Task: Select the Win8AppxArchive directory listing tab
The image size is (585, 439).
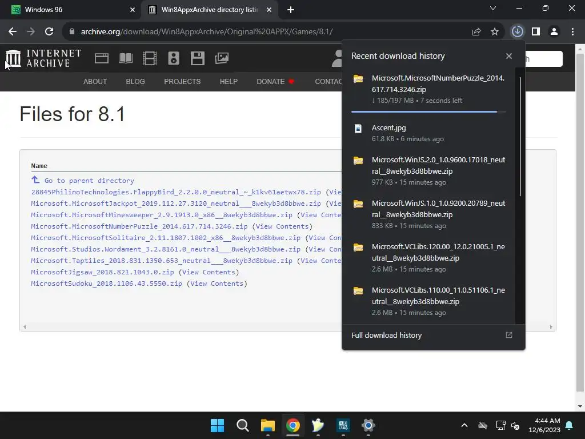Action: [x=210, y=10]
